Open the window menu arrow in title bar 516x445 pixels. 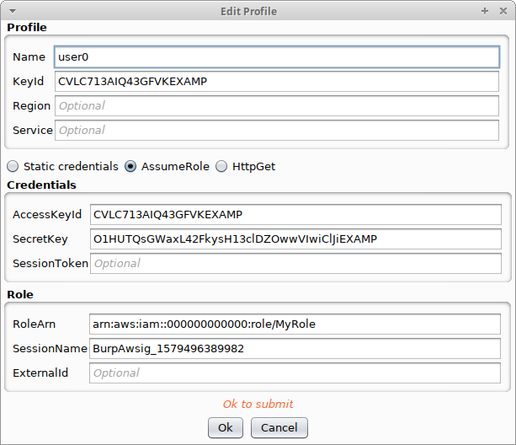pyautogui.click(x=13, y=11)
